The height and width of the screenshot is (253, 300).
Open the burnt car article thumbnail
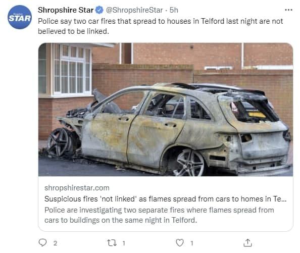(166, 110)
